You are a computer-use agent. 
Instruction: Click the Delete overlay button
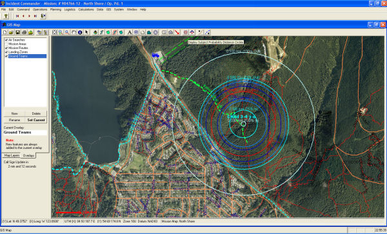click(x=36, y=113)
